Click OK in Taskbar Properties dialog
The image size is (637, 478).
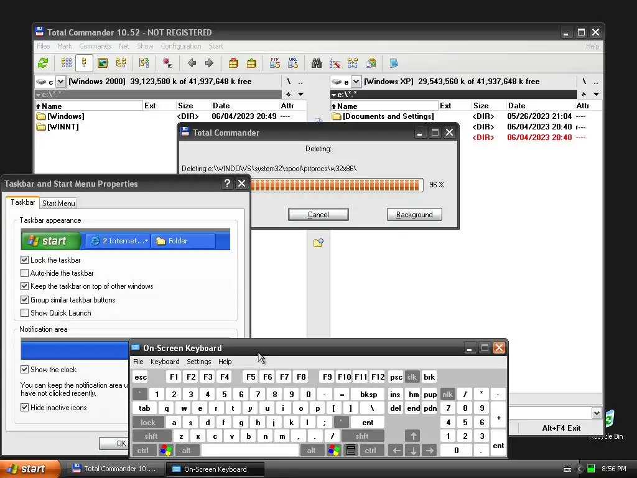(114, 443)
